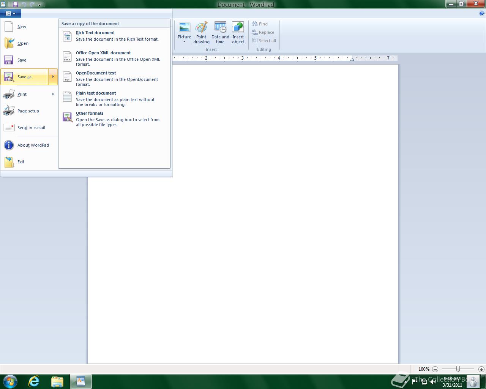Click the Find button
Screen dimensions: 486x389
[260, 24]
